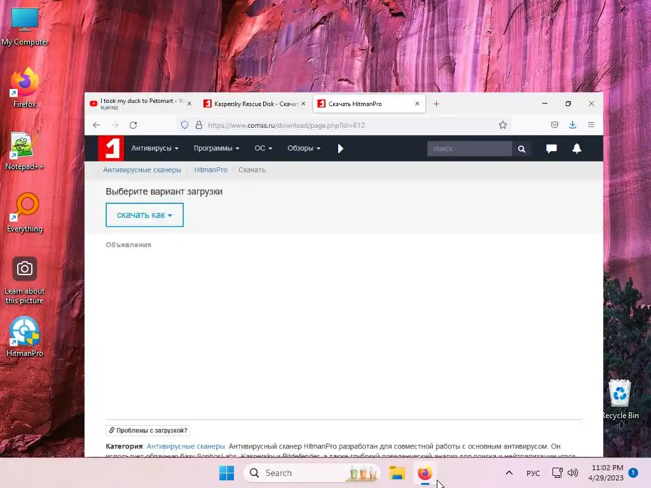Screen dimensions: 651x488
Task: Open the clock and date panel
Action: pos(606,473)
